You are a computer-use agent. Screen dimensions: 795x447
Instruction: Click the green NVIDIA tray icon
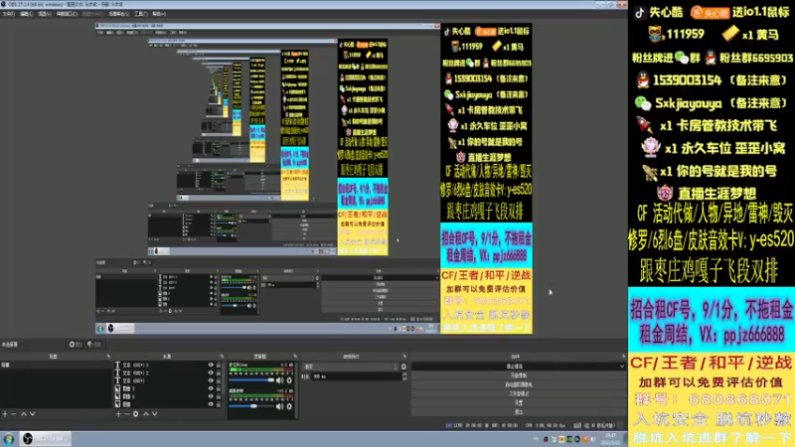(x=569, y=439)
